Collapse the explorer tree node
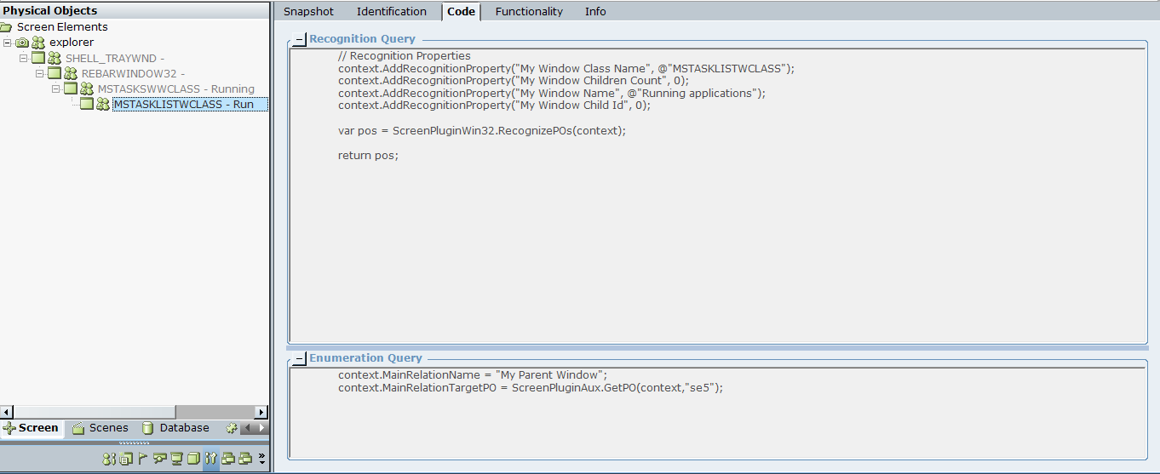 [8, 42]
